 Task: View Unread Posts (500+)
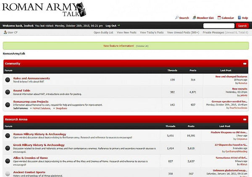click(x=183, y=33)
